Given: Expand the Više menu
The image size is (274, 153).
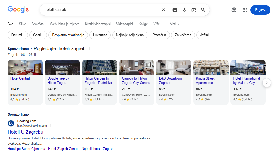Looking at the screenshot, I should [x=158, y=24].
